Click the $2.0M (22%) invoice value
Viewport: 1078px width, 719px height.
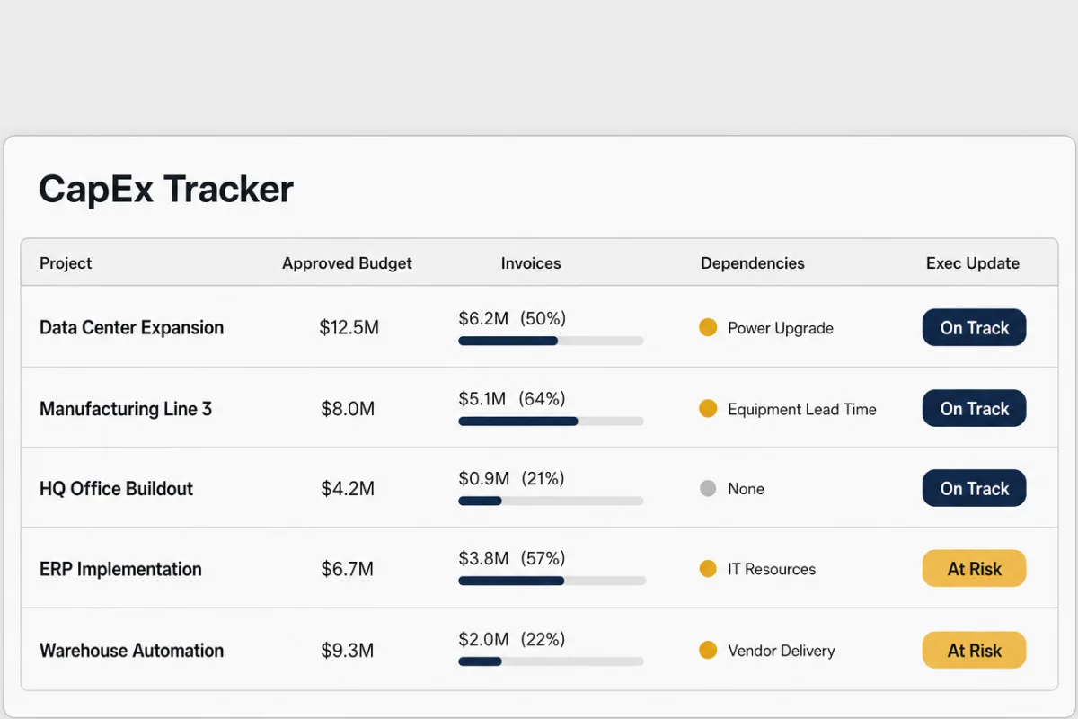pyautogui.click(x=512, y=639)
